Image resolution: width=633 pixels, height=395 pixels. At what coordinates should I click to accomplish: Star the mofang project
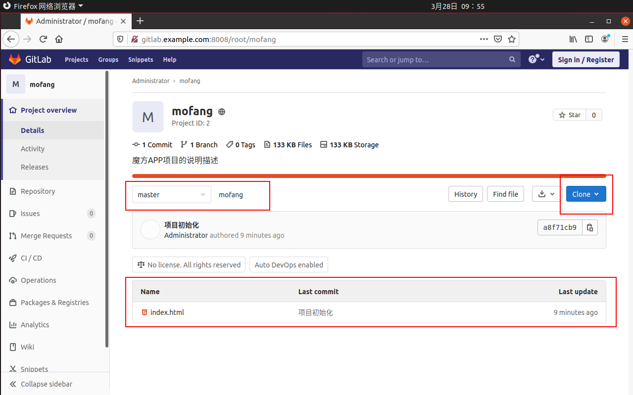point(569,115)
